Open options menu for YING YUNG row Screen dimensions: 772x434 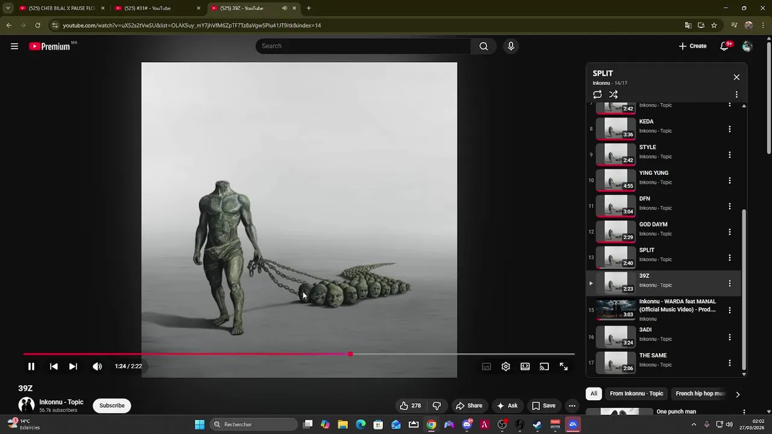730,180
